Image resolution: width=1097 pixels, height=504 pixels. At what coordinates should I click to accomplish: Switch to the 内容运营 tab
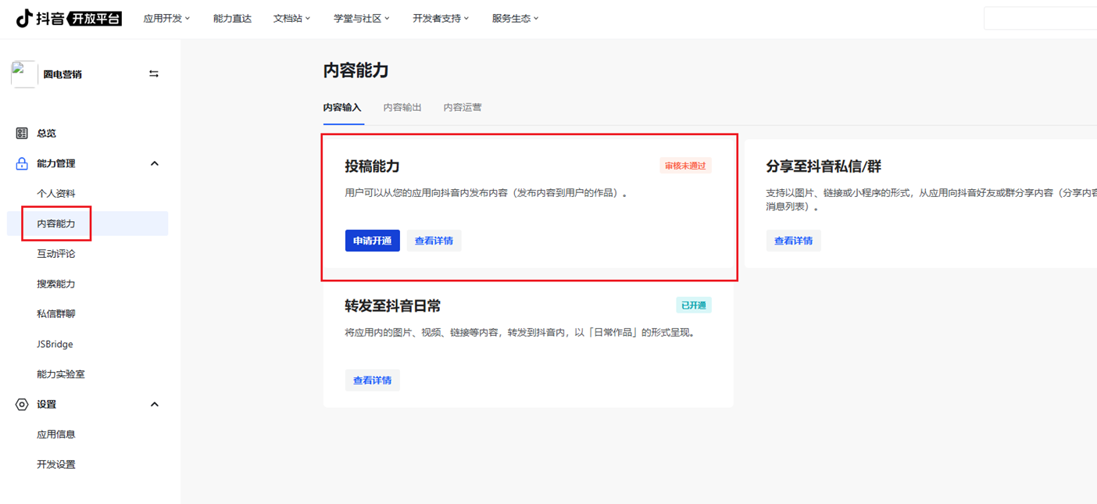coord(463,107)
